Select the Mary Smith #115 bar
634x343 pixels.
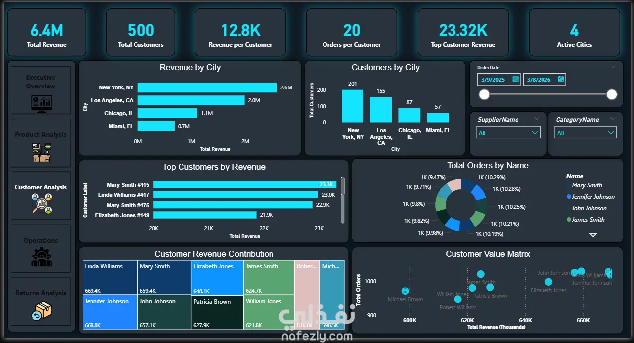click(245, 184)
